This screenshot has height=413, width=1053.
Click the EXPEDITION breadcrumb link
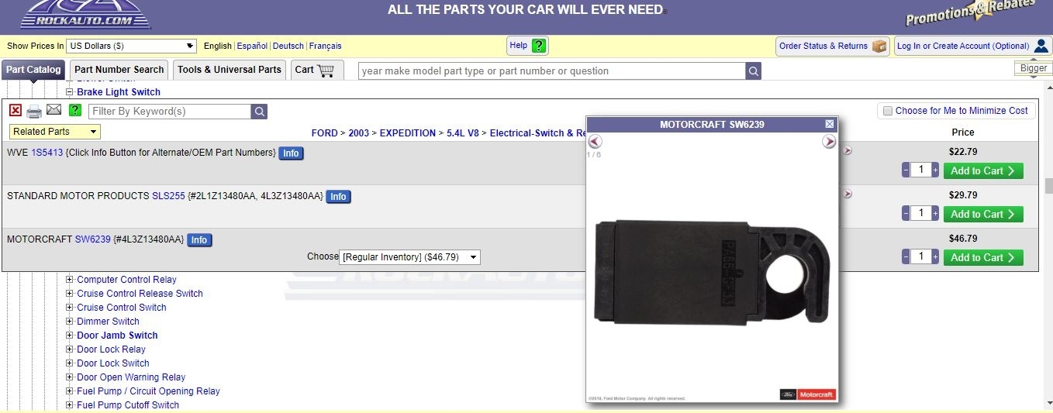(408, 133)
